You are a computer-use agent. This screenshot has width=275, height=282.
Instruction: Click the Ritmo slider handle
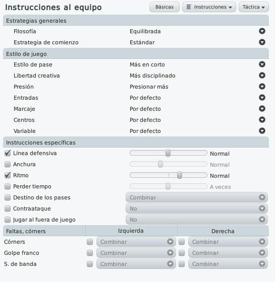click(180, 175)
